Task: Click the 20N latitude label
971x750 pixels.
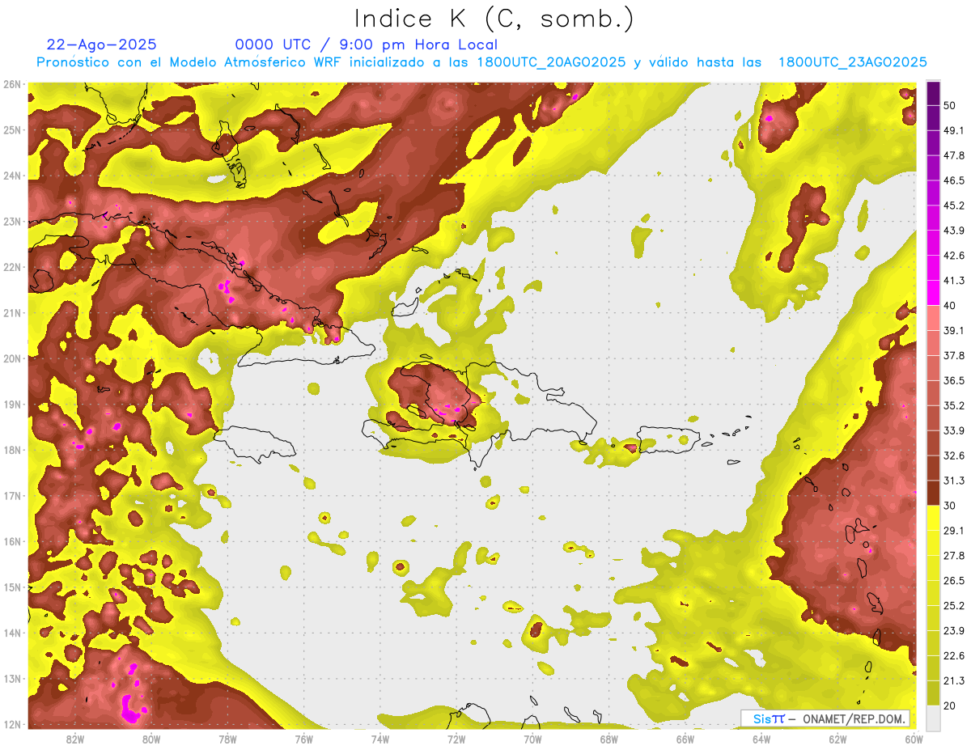Action: click(12, 358)
